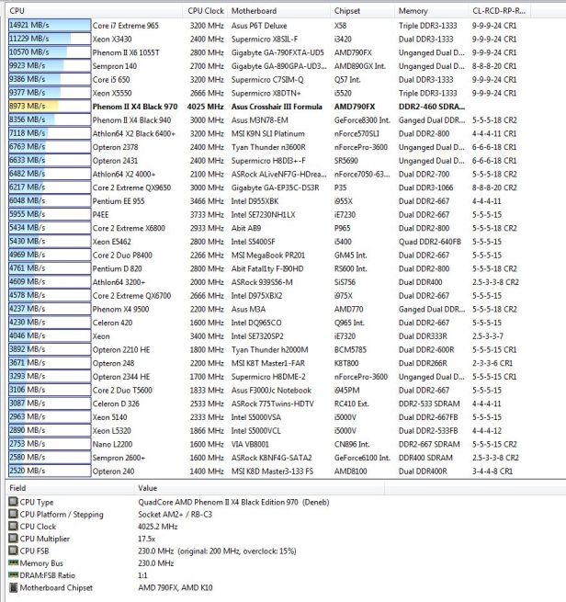Click the CPU FSB field icon
The height and width of the screenshot is (602, 566).
coord(14,551)
